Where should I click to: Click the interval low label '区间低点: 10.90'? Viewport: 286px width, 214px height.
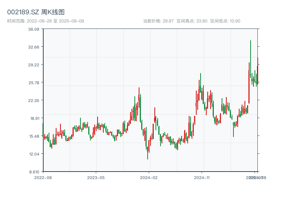(x=225, y=21)
